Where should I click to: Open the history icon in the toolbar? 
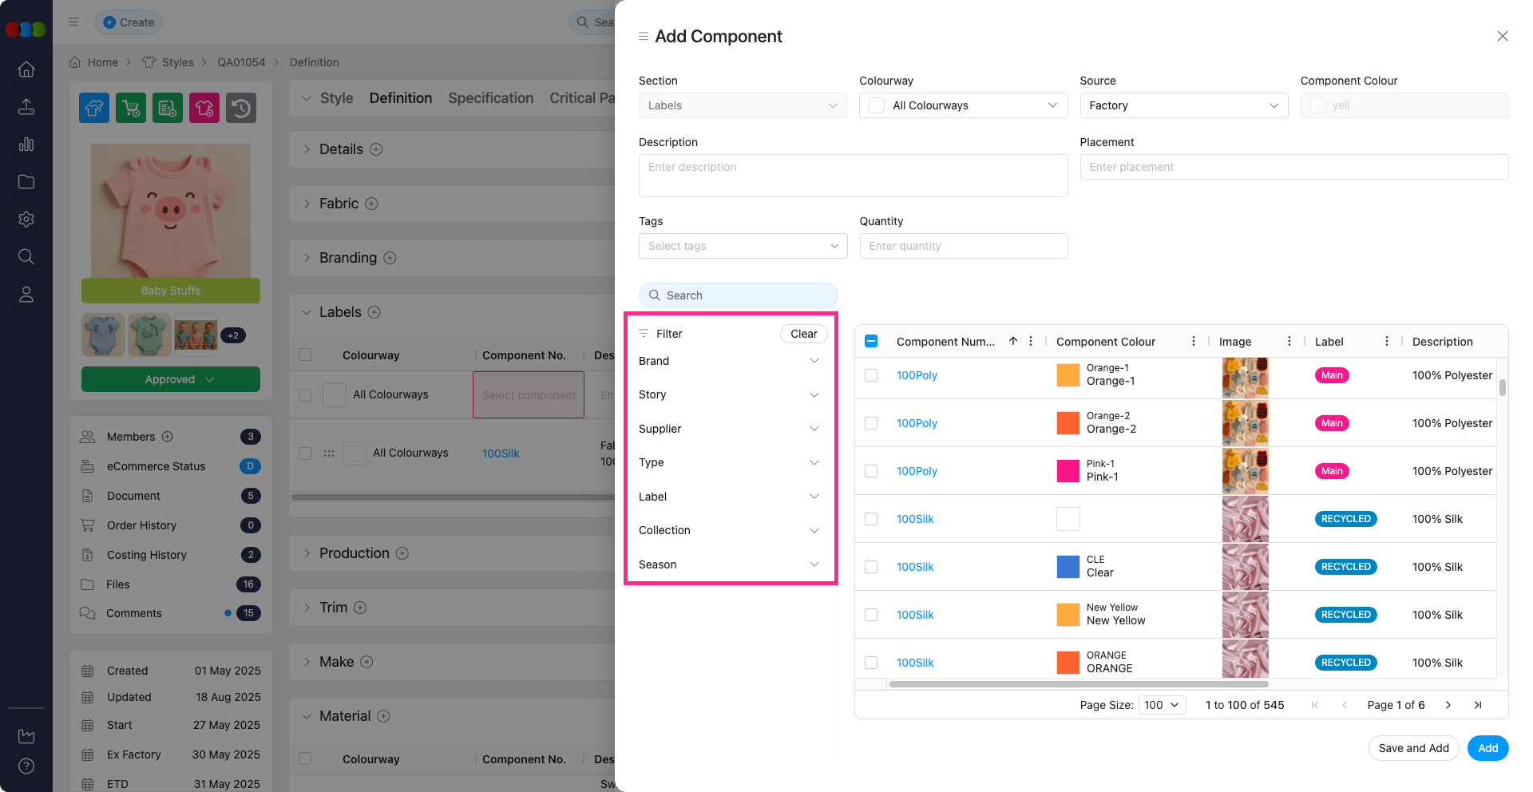pos(241,108)
